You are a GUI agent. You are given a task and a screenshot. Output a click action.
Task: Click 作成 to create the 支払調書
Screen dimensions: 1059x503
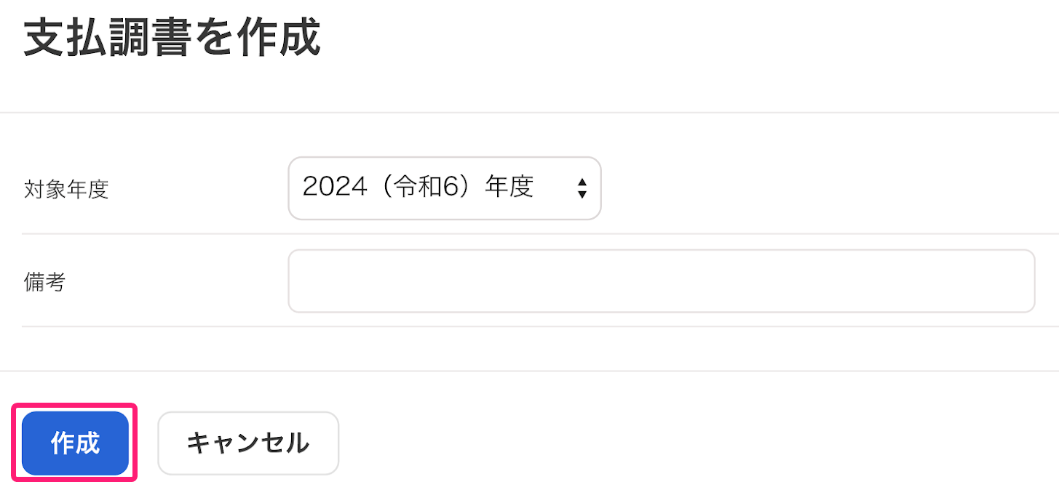(75, 443)
